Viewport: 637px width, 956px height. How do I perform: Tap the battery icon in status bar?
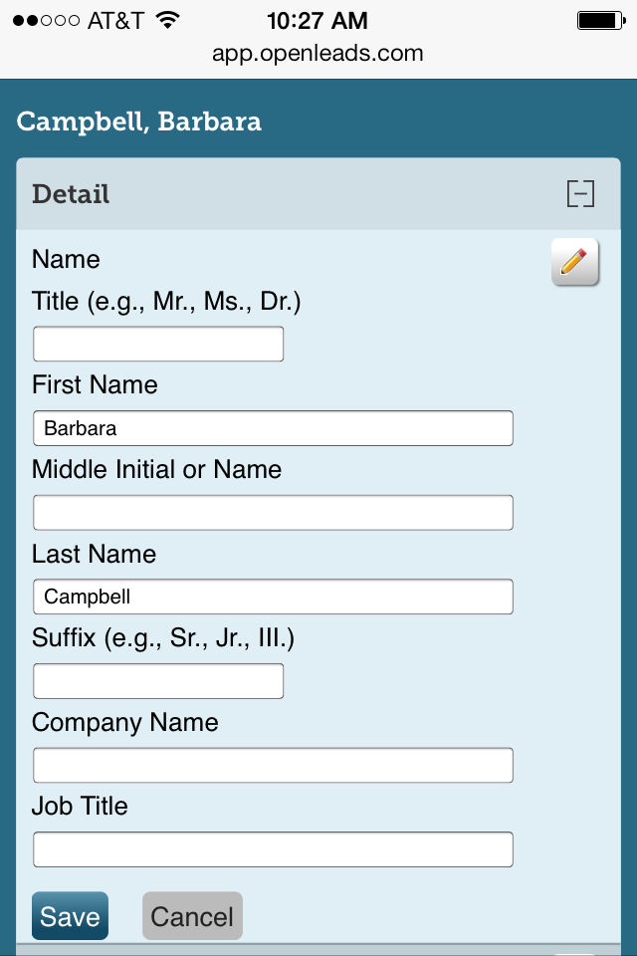pos(601,21)
